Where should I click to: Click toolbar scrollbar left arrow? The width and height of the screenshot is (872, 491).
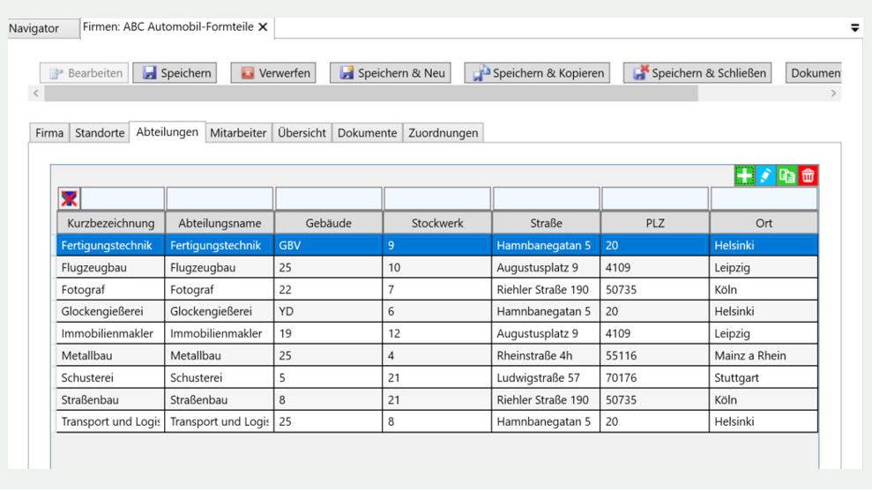pyautogui.click(x=36, y=93)
